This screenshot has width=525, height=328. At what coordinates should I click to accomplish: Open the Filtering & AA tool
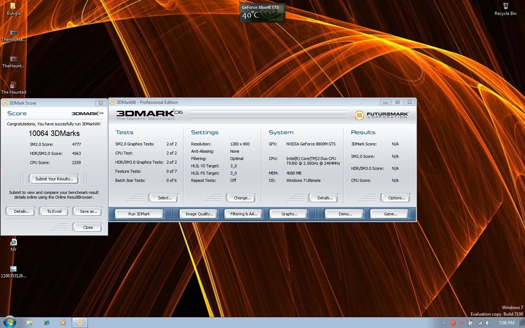click(x=244, y=214)
